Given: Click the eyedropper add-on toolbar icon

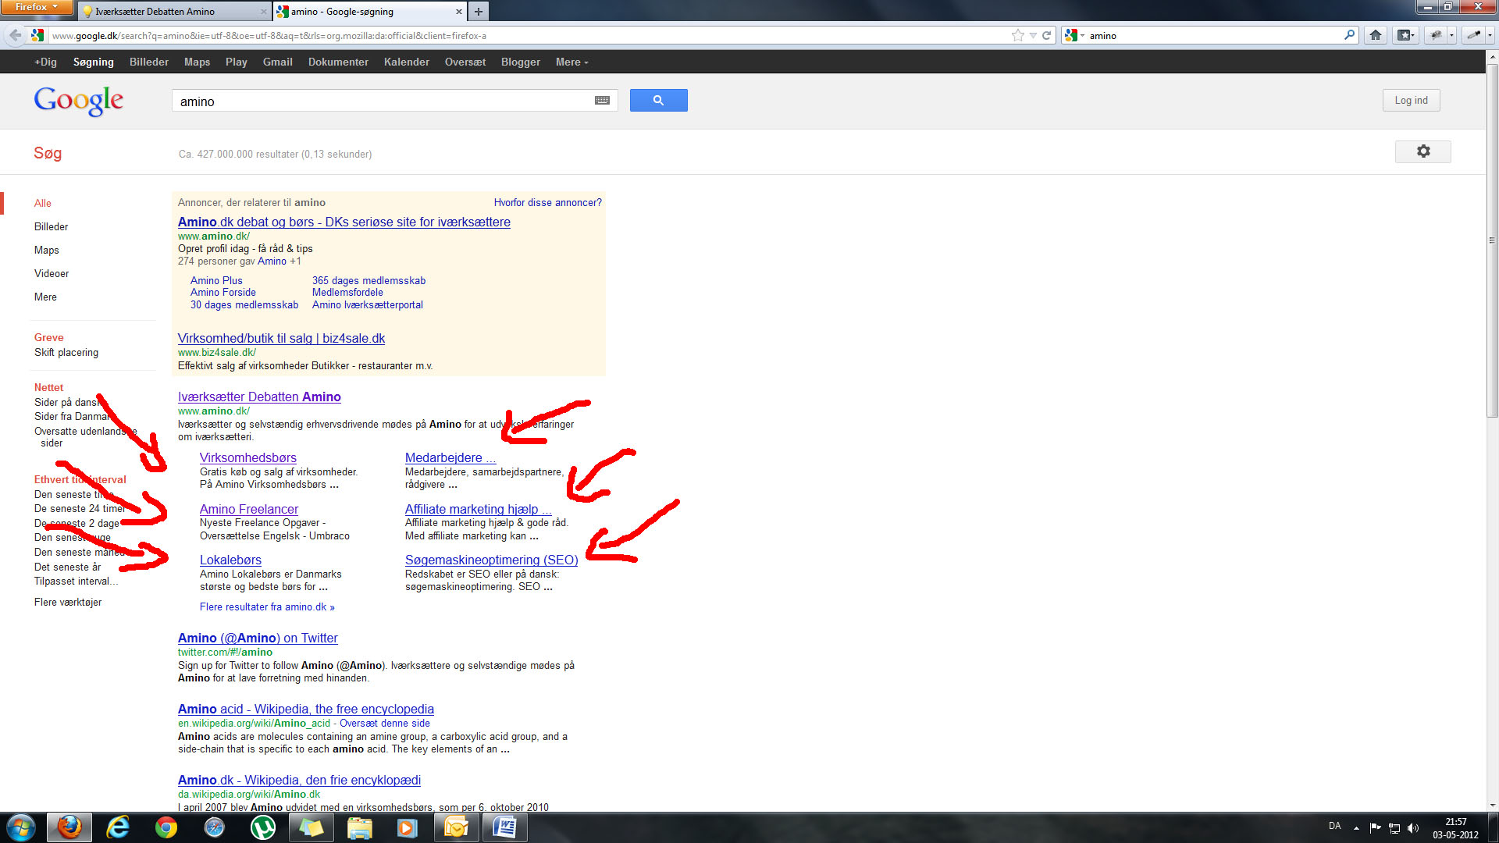Looking at the screenshot, I should tap(1473, 35).
